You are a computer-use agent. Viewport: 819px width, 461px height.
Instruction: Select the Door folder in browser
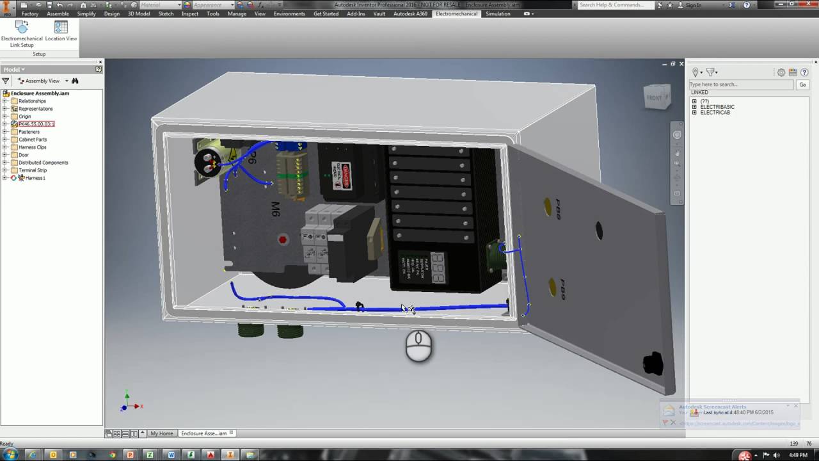pyautogui.click(x=23, y=155)
